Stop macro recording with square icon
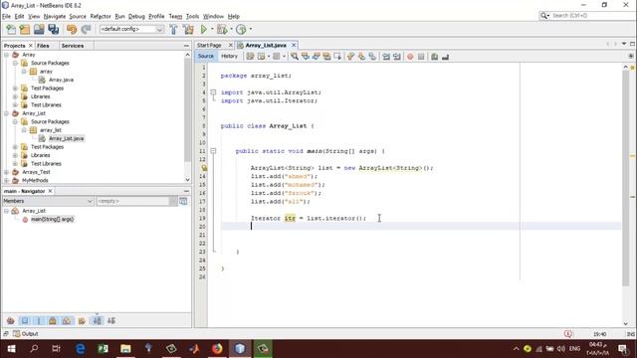 (421, 57)
